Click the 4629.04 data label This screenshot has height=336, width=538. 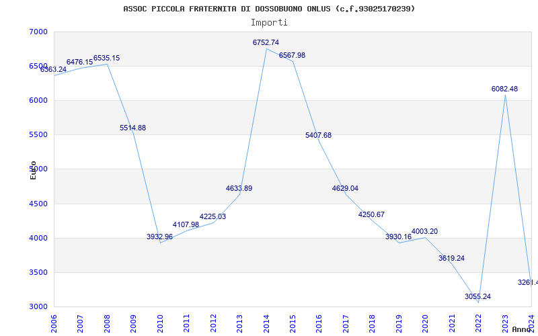pos(345,188)
